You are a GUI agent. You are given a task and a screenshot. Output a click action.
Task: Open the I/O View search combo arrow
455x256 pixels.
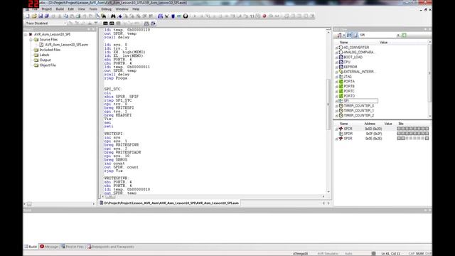pyautogui.click(x=398, y=35)
